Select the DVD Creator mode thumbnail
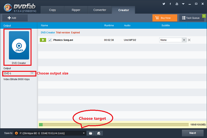This screenshot has width=207, height=138. 19,45
